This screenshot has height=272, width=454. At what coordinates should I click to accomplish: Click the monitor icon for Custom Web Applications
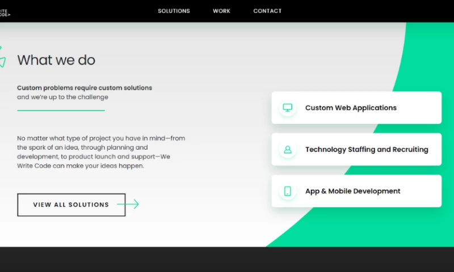[288, 108]
